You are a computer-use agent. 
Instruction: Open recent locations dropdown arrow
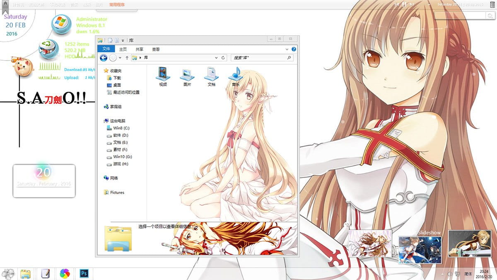tap(120, 58)
